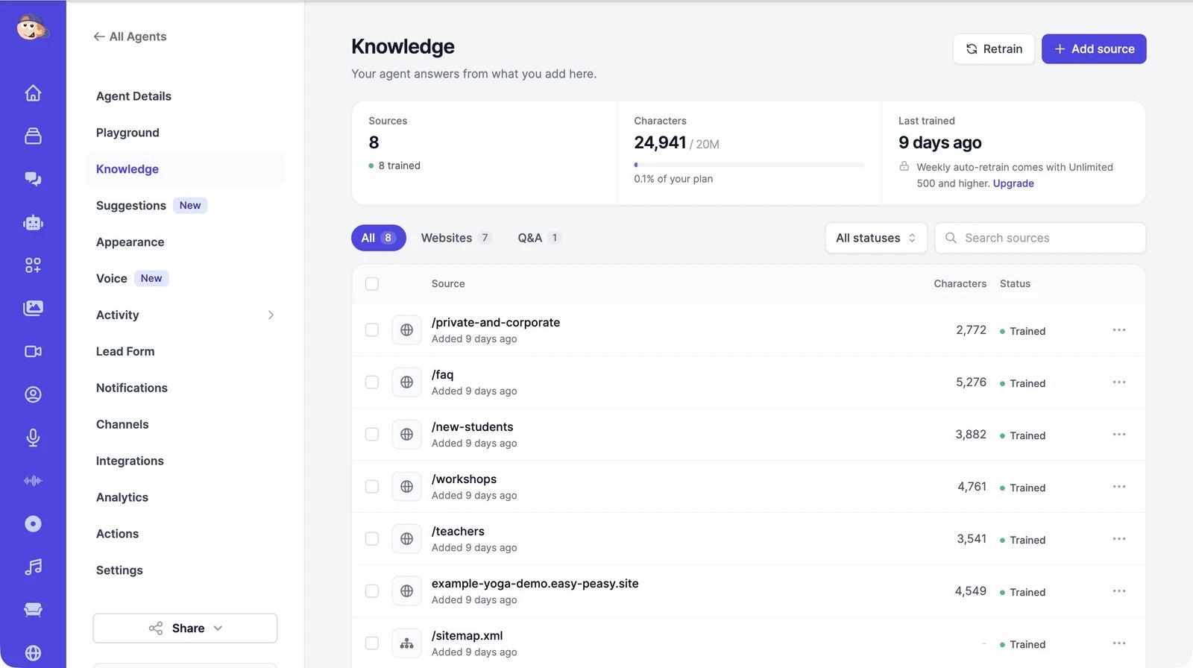Tick the select-all checkbox in the table header
The image size is (1193, 668).
click(x=372, y=284)
